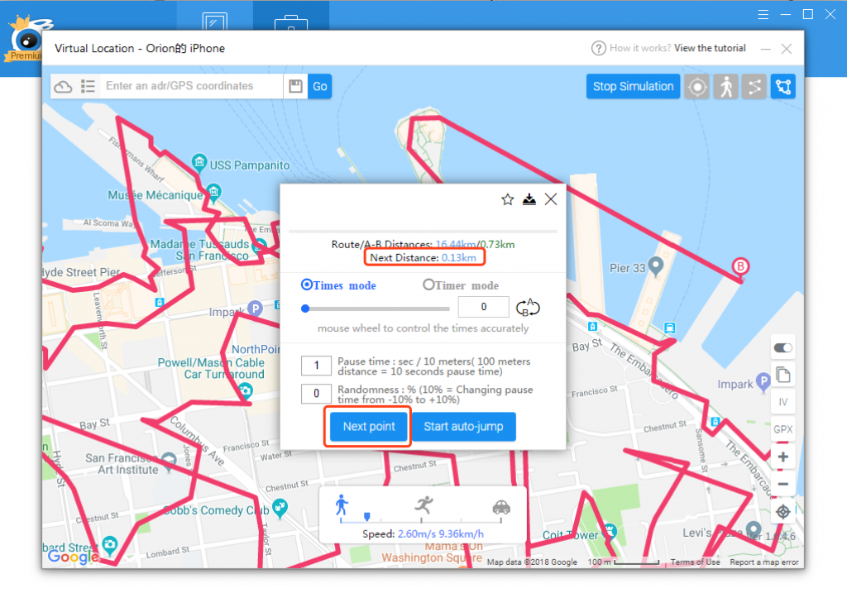Screen dimensions: 847x598
Task: Select the jump teleport mode icon
Action: pyautogui.click(x=783, y=86)
